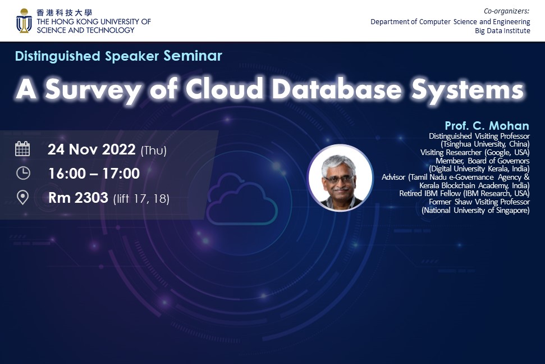Click '(National University of Singapore)' text

(x=475, y=210)
